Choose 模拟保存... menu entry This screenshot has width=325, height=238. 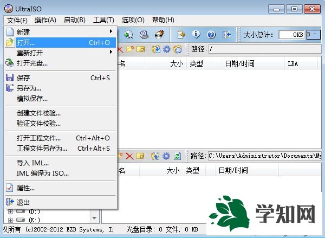coord(61,99)
